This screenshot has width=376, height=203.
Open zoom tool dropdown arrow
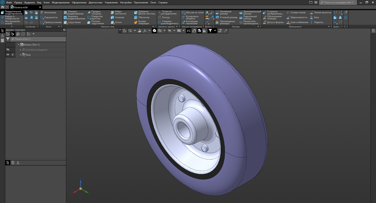[135, 31]
